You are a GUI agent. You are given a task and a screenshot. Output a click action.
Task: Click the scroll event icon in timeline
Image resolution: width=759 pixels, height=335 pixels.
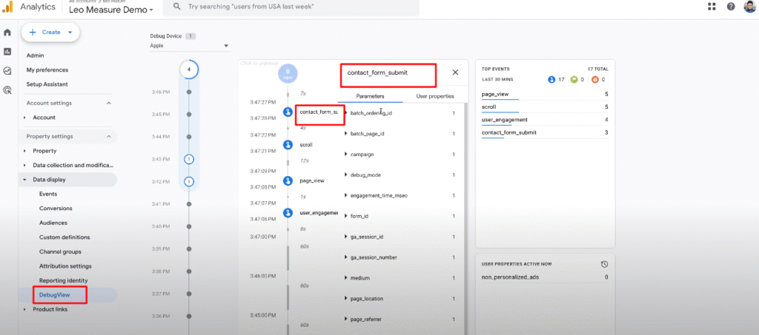(x=288, y=144)
